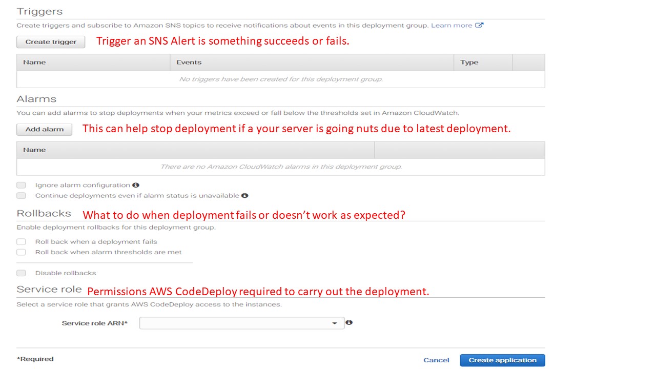Check the Disable rollbacks checkbox
Viewport: 656px width, 369px height.
[x=21, y=273]
